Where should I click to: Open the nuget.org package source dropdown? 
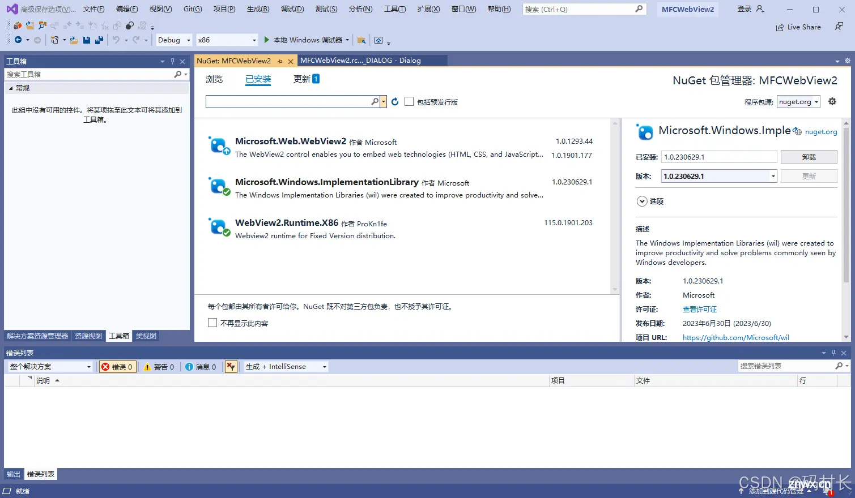tap(798, 102)
